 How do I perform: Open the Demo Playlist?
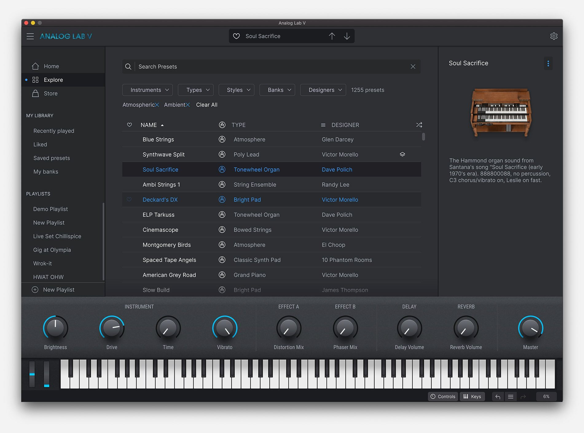coord(50,209)
